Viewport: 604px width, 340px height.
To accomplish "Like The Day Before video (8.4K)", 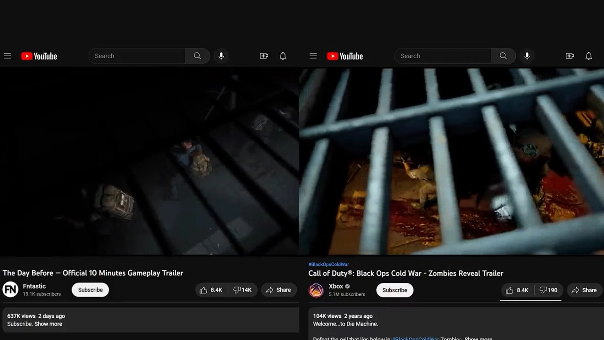I will tap(211, 290).
